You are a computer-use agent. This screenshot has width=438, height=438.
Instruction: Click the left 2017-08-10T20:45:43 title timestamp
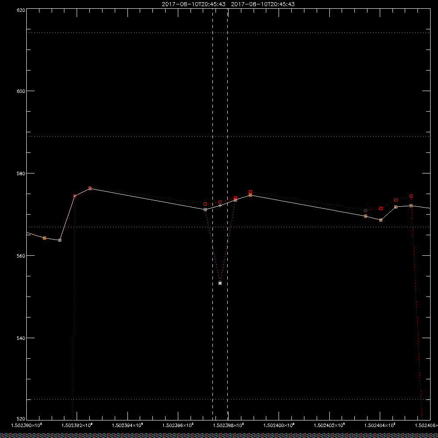(194, 4)
